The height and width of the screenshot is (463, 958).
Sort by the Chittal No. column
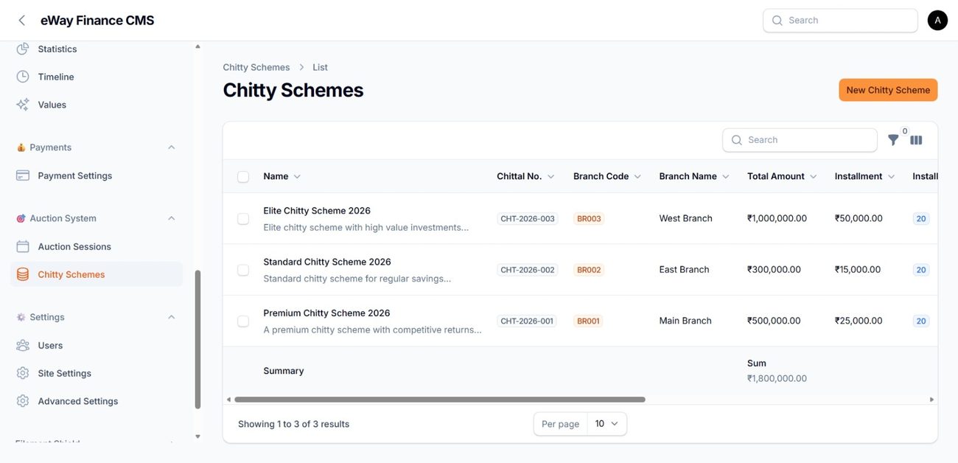(525, 176)
